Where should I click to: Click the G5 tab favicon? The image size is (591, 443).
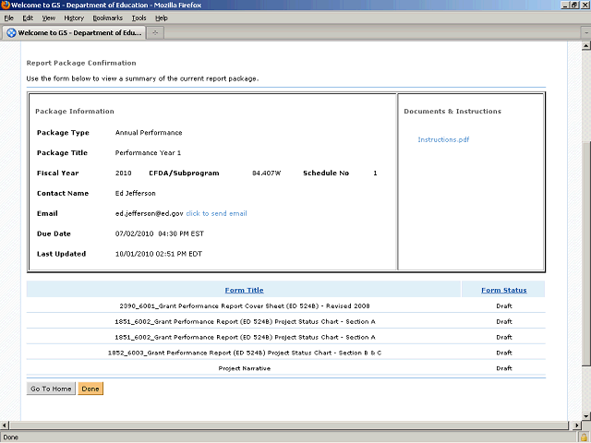pos(11,33)
